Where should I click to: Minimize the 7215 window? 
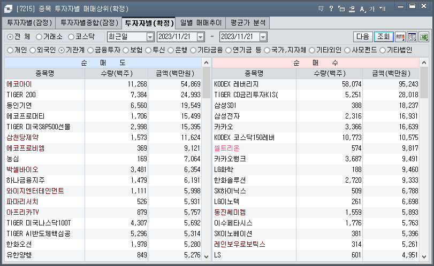[400, 6]
